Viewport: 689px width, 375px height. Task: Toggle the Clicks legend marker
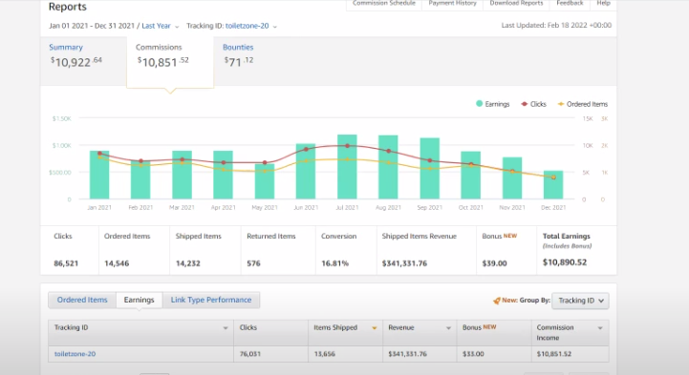pos(525,104)
